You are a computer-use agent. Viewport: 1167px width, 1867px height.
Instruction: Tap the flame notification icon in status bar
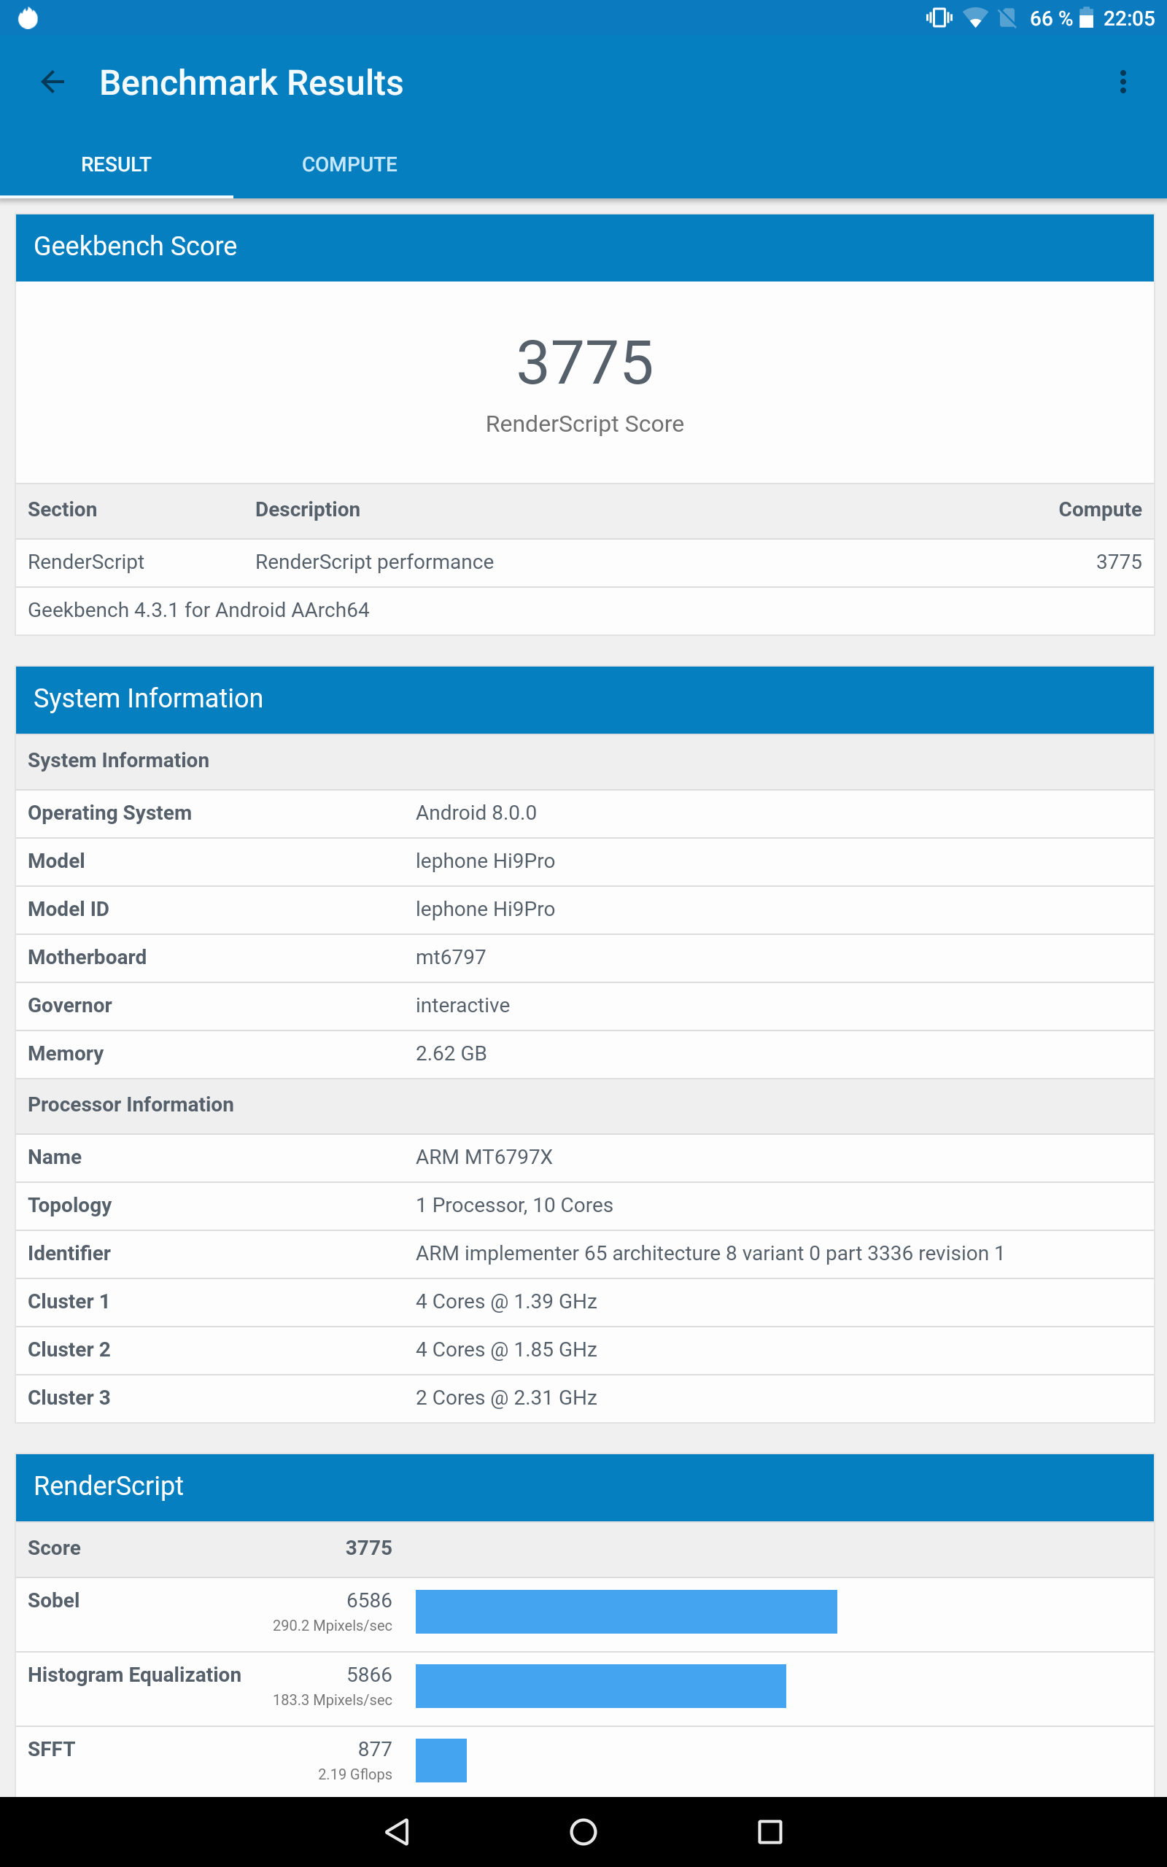pyautogui.click(x=28, y=18)
